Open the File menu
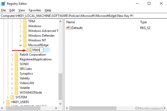The height and width of the screenshot is (111, 167). point(3,10)
